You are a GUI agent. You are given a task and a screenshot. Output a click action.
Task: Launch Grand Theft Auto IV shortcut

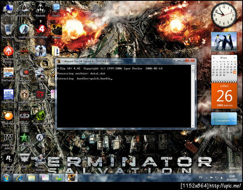coord(9,141)
